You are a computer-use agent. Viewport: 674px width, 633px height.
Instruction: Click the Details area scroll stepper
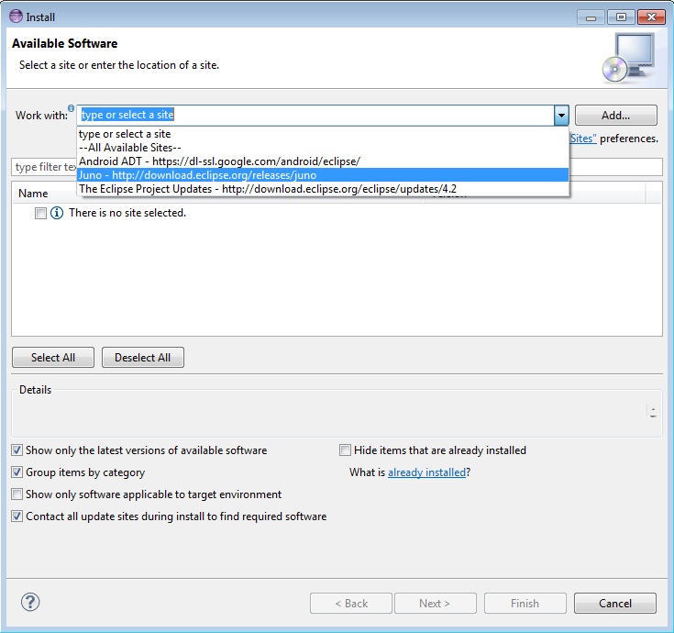pyautogui.click(x=653, y=412)
